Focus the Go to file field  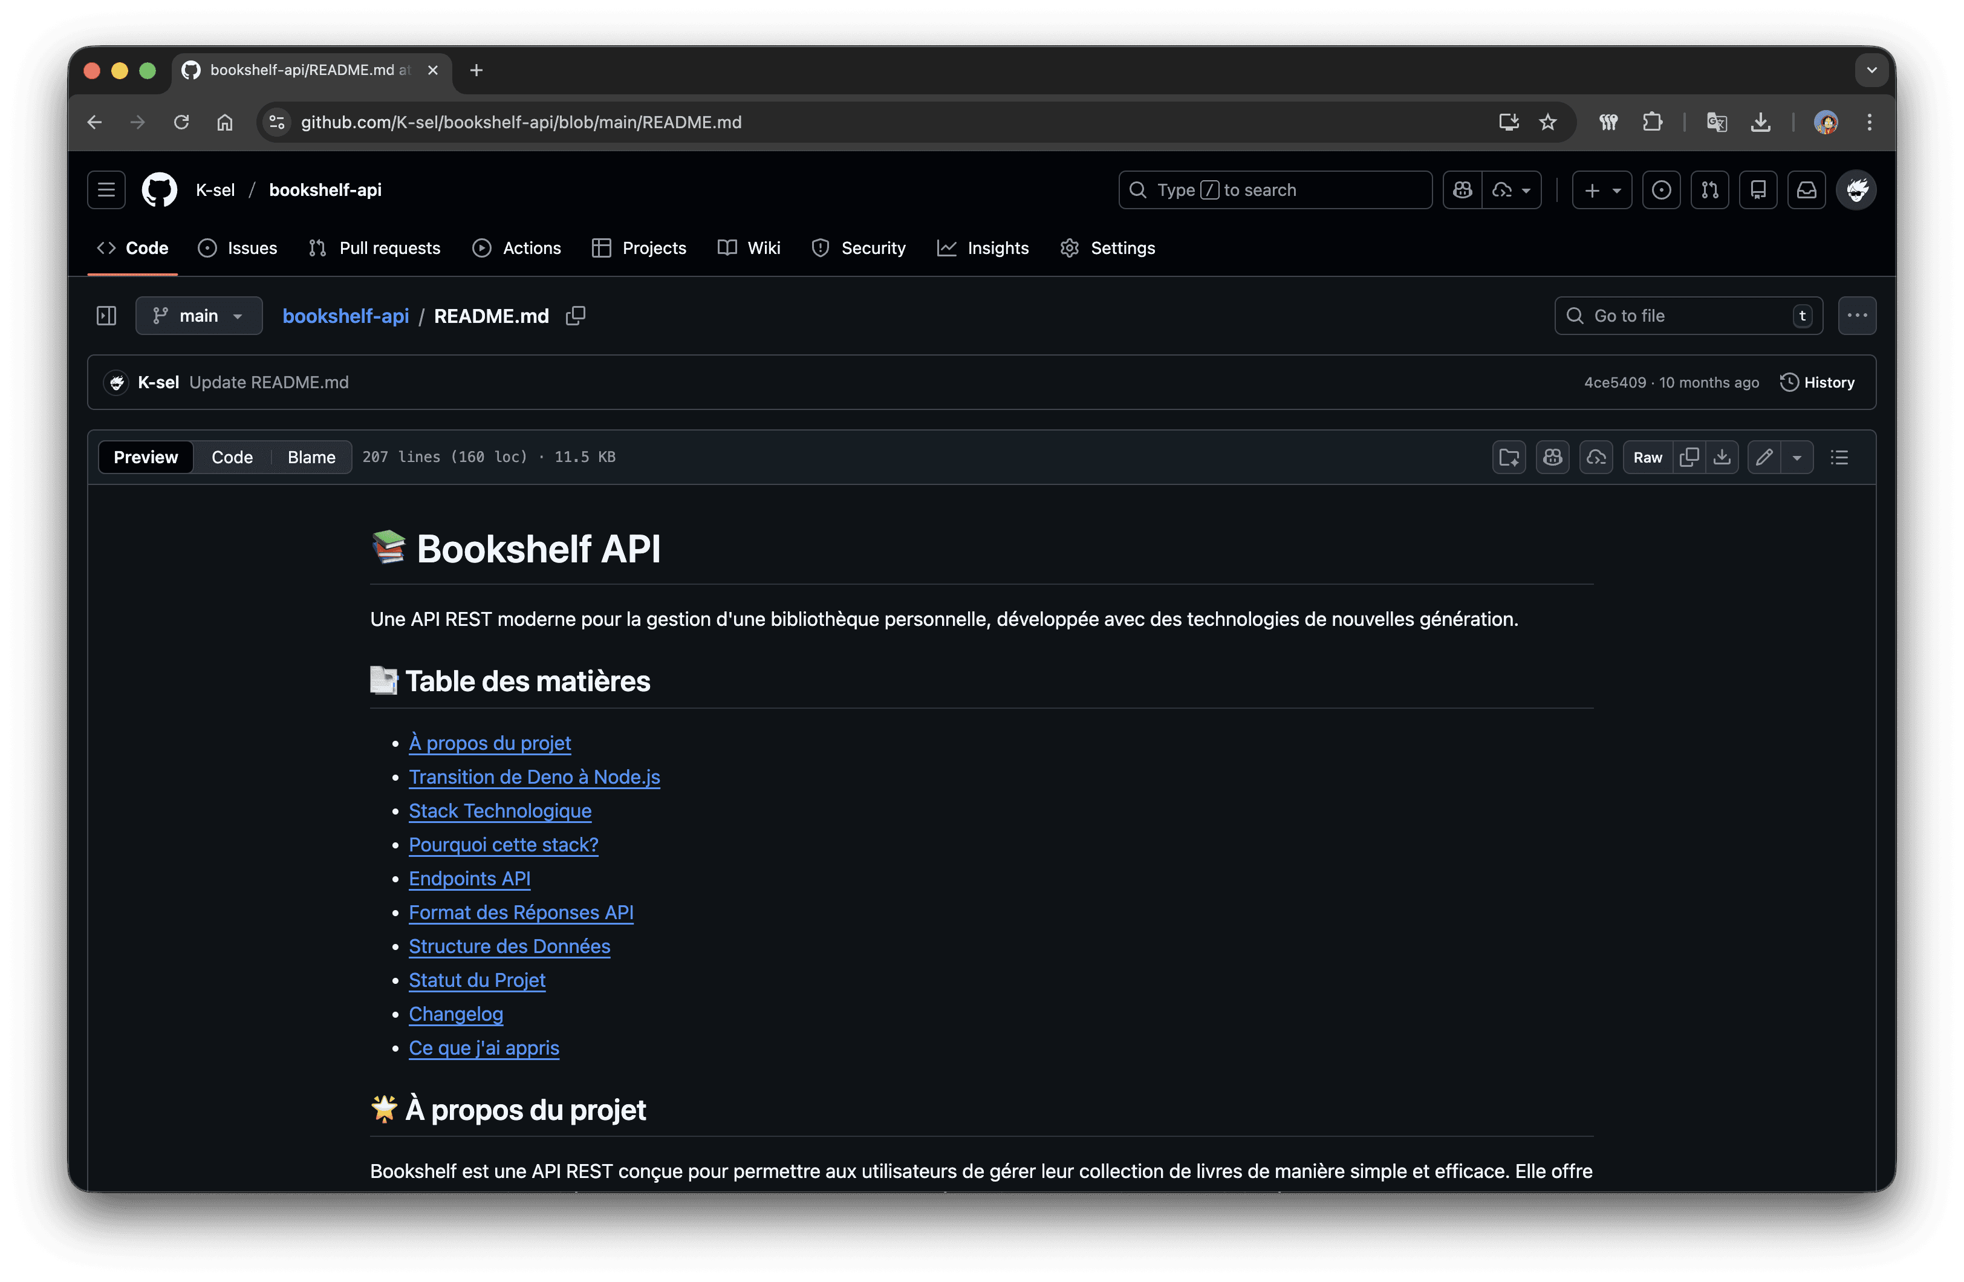pos(1688,316)
